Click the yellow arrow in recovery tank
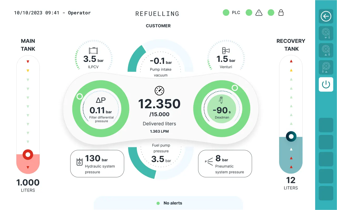This screenshot has height=210, width=337. 291,70
